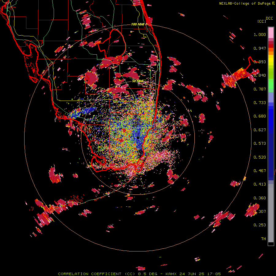The image size is (276, 276).
Task: Click the 0.947 scale value
Action: coord(260,48)
